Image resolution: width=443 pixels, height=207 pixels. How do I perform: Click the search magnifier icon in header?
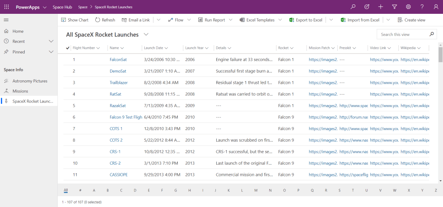(353, 7)
